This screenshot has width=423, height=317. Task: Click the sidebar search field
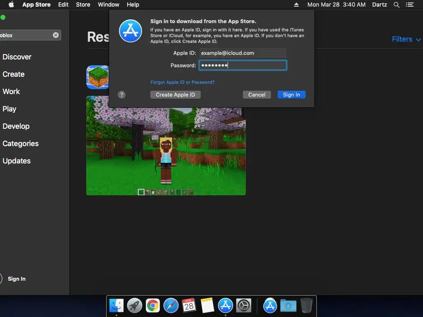click(30, 35)
